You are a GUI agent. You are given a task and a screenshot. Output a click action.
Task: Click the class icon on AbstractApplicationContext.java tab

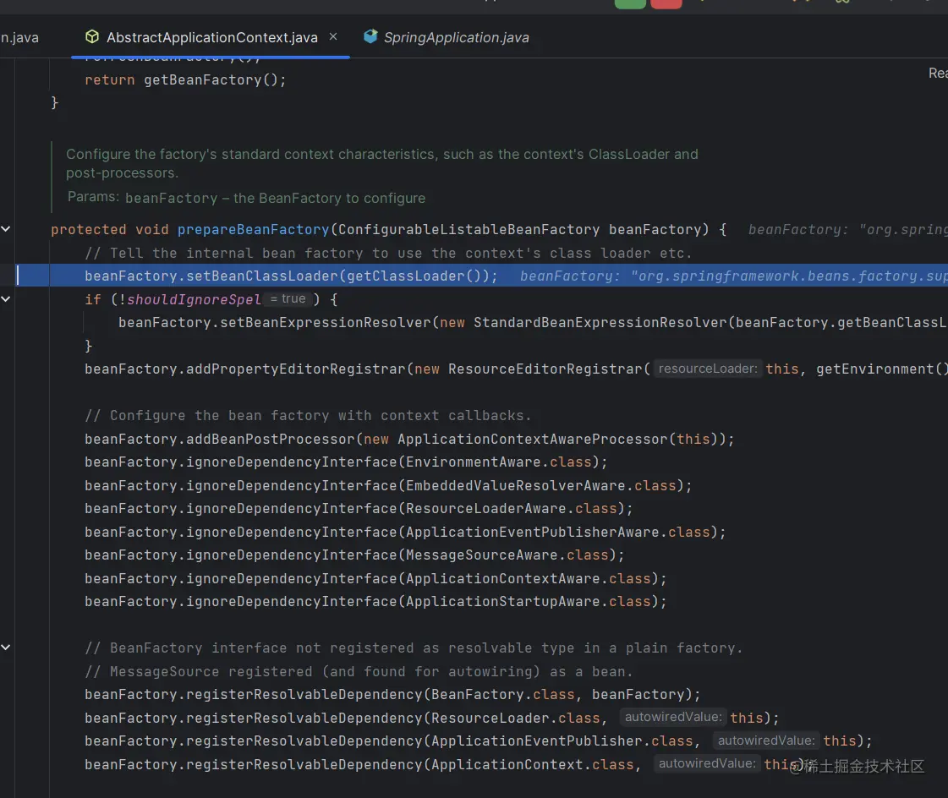click(92, 37)
